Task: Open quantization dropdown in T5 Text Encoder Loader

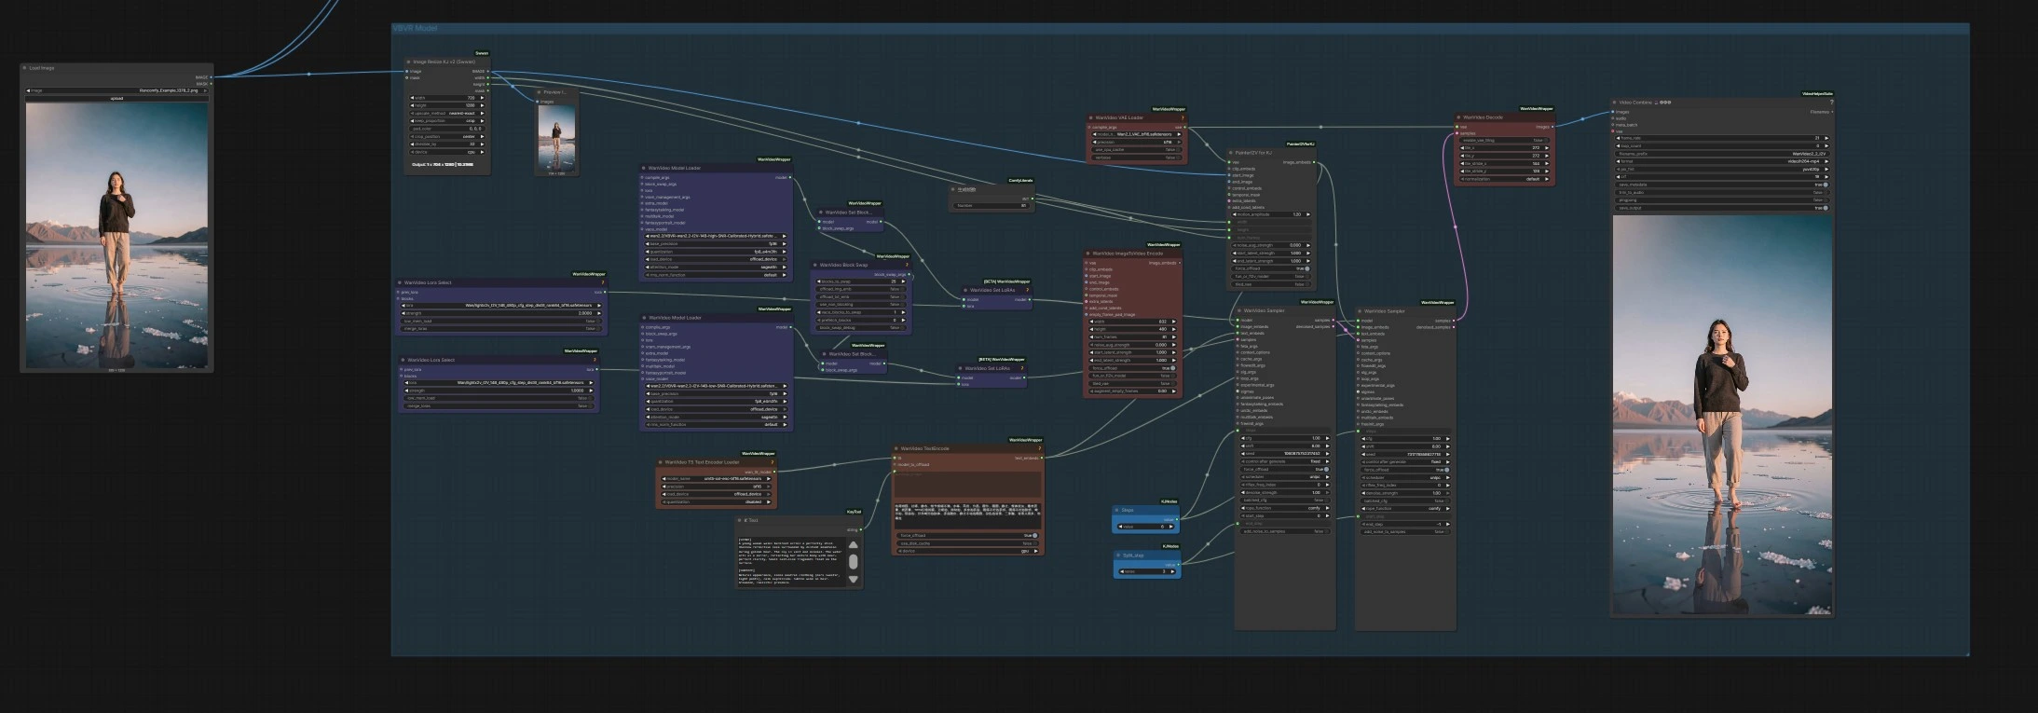Action: 716,502
